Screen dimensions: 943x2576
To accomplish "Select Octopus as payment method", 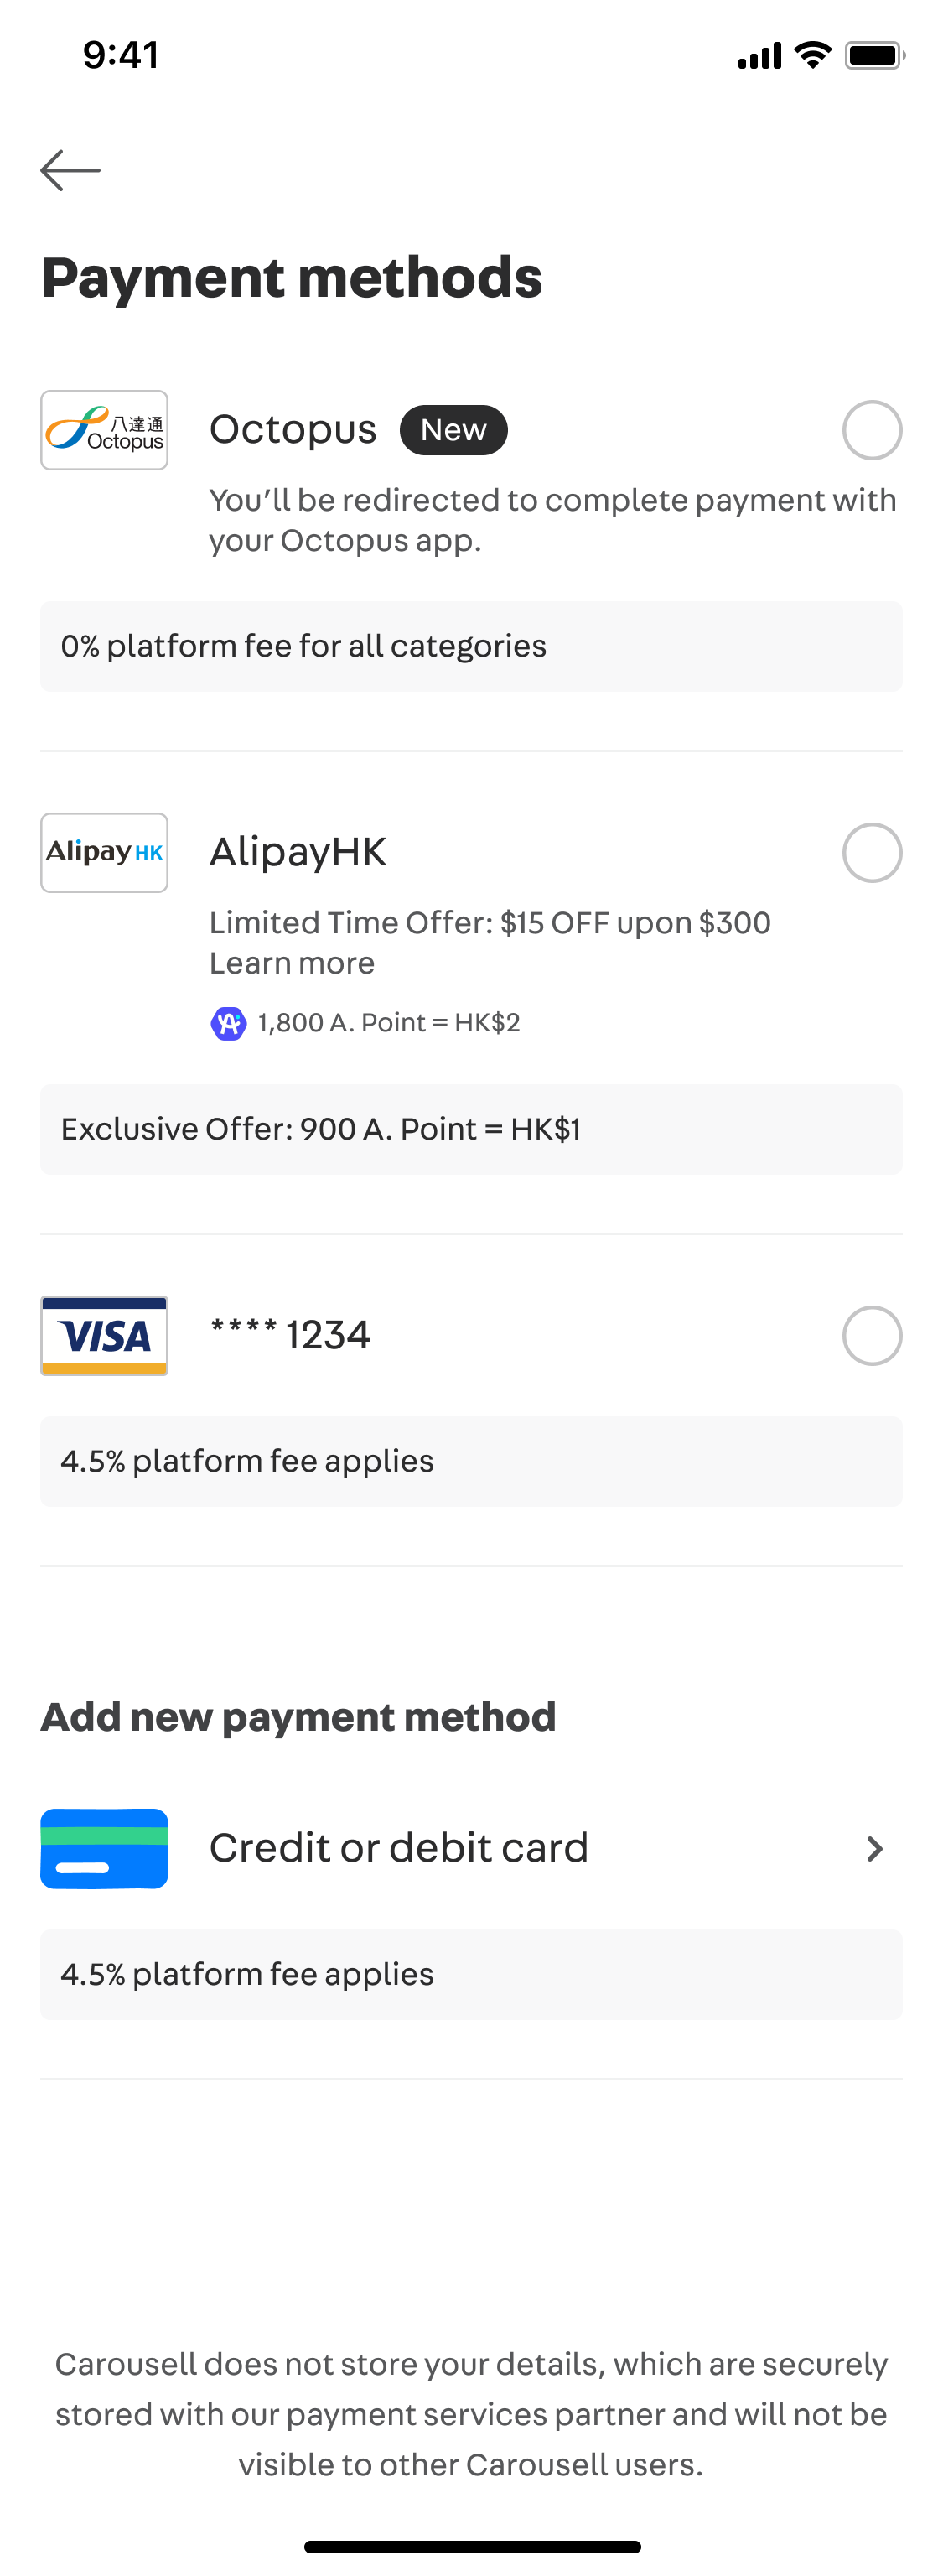I will pyautogui.click(x=872, y=430).
